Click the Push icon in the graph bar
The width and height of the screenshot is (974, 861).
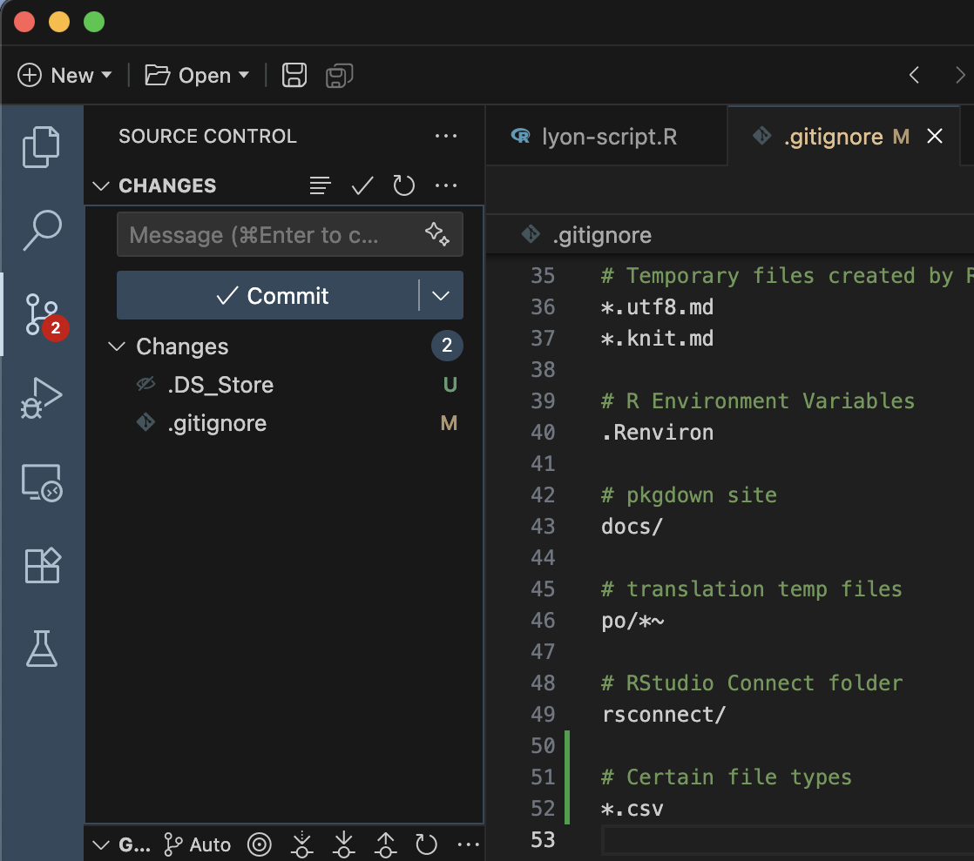click(385, 844)
